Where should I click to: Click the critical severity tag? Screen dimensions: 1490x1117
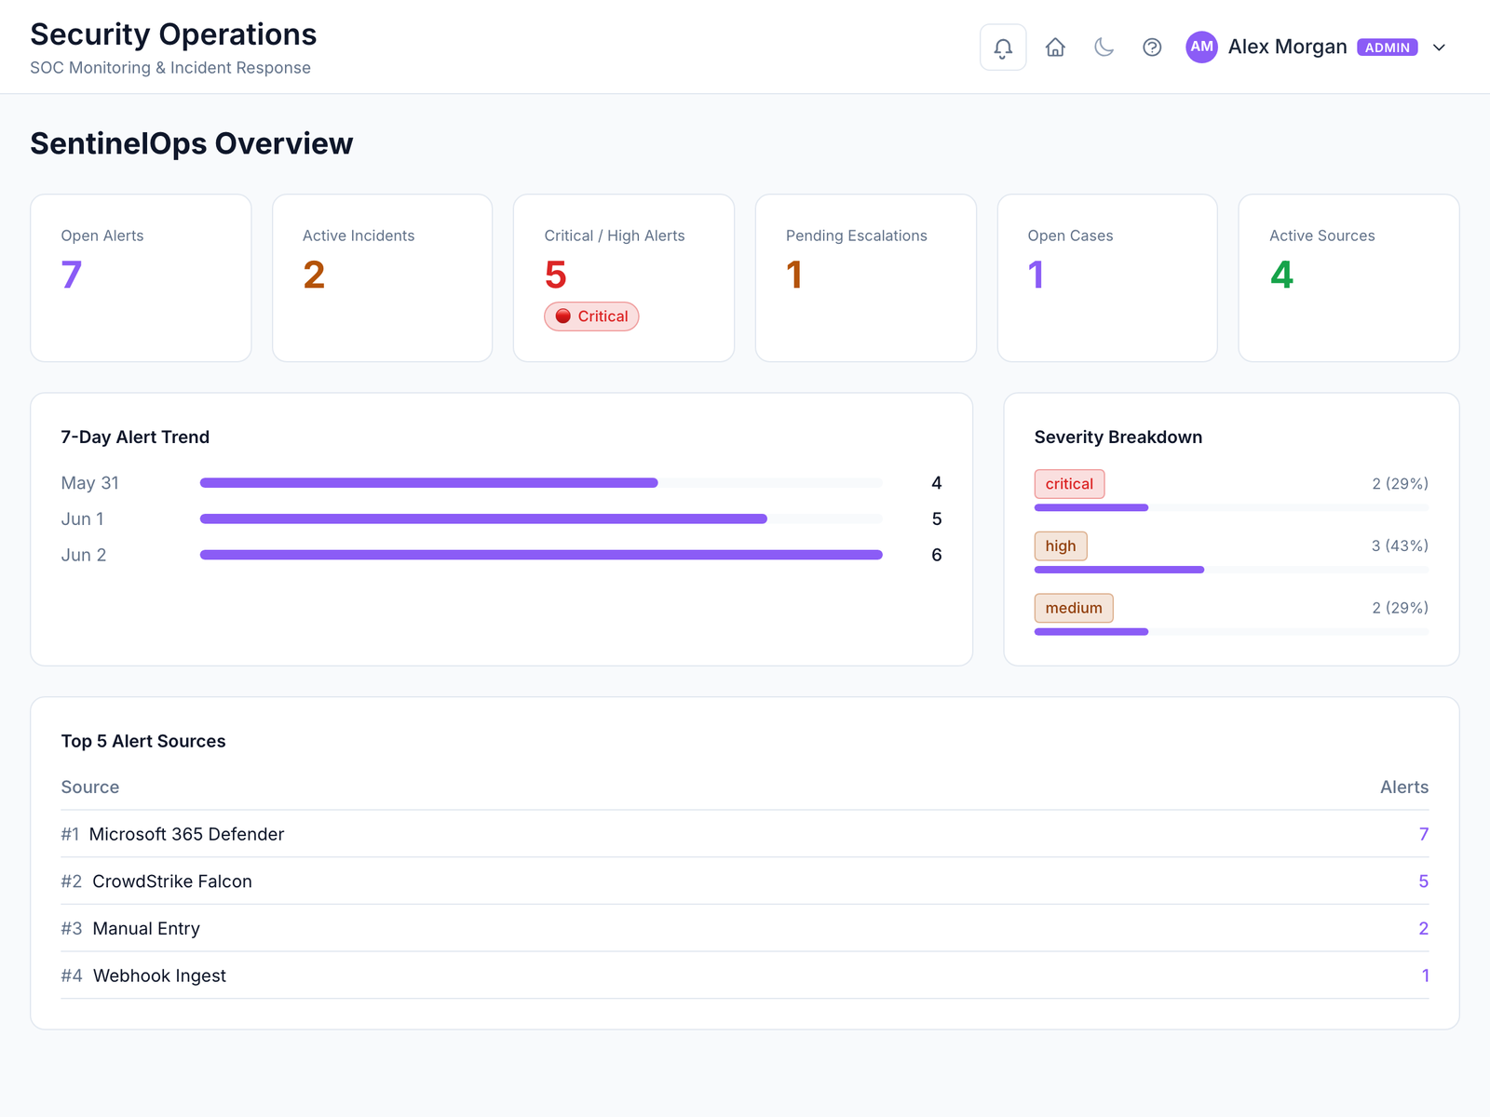pos(1069,484)
